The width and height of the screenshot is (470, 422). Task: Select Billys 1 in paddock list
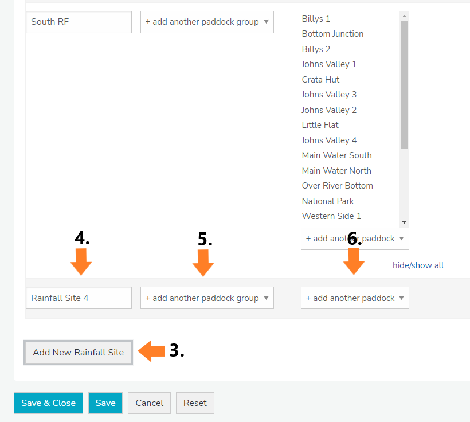click(x=316, y=19)
